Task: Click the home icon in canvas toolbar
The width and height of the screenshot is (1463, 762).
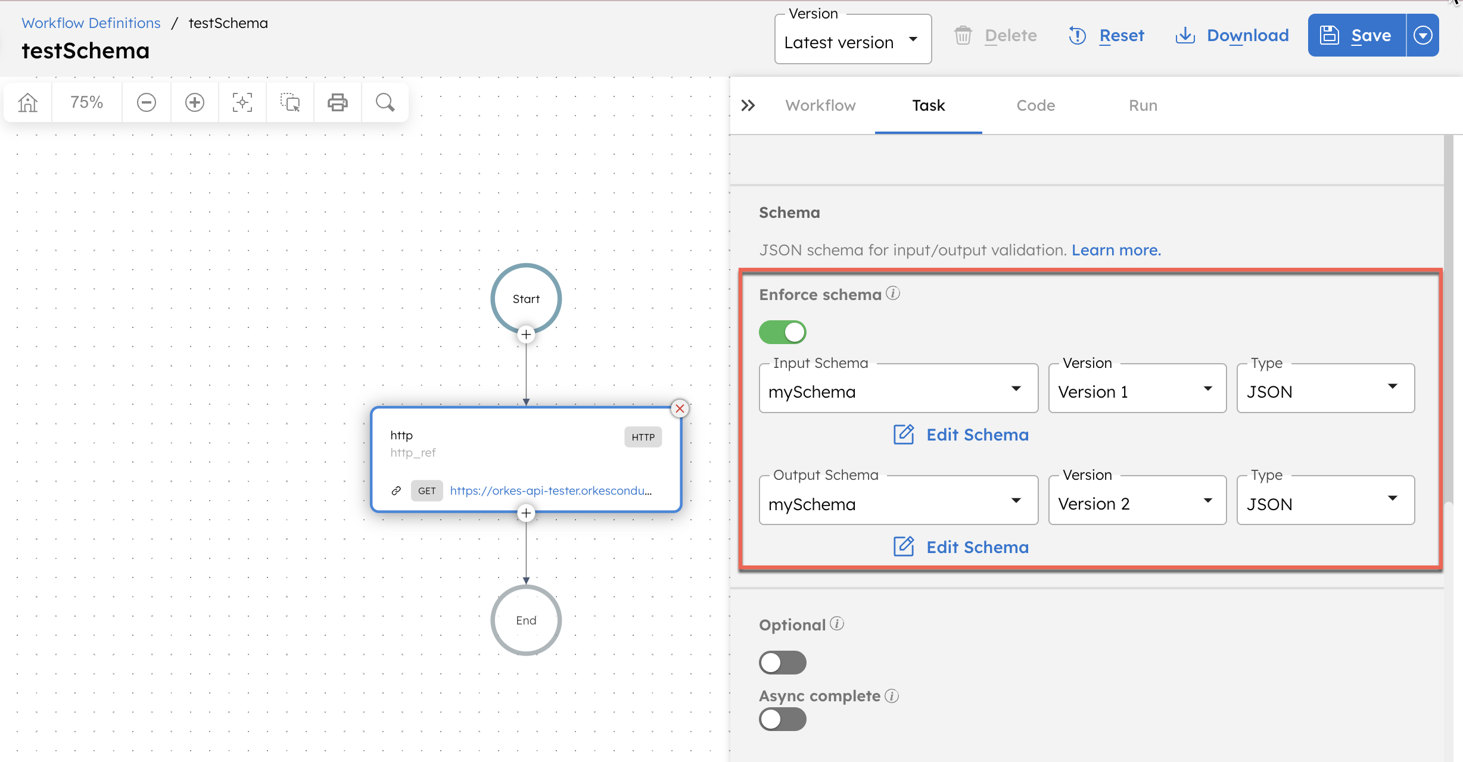Action: 28,102
